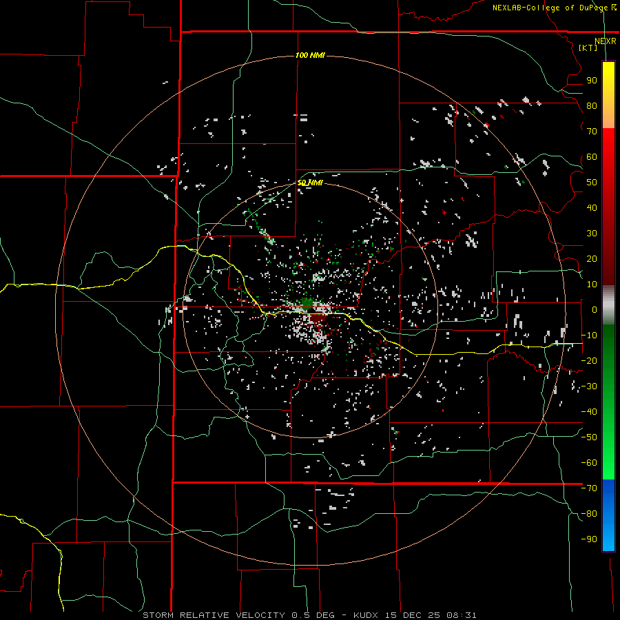Click the -40 value on the velocity scale
Image resolution: width=620 pixels, height=620 pixels.
coord(589,412)
